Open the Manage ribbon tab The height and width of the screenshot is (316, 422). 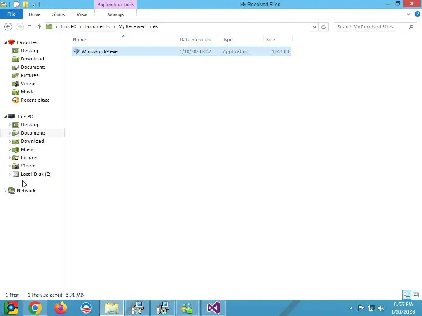(x=115, y=14)
